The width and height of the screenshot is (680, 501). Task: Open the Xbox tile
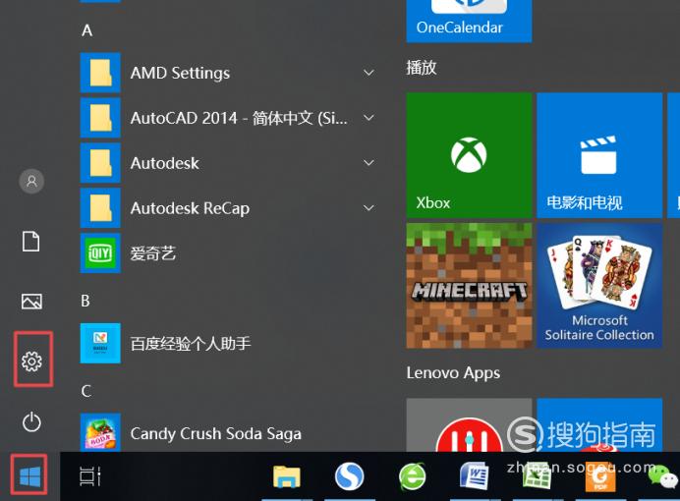tap(470, 155)
